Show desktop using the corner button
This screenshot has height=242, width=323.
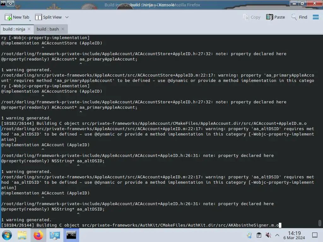click(315, 235)
